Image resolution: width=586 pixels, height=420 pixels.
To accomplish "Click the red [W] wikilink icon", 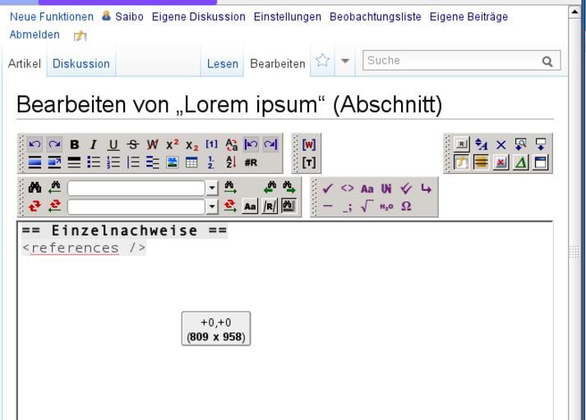I will point(309,144).
